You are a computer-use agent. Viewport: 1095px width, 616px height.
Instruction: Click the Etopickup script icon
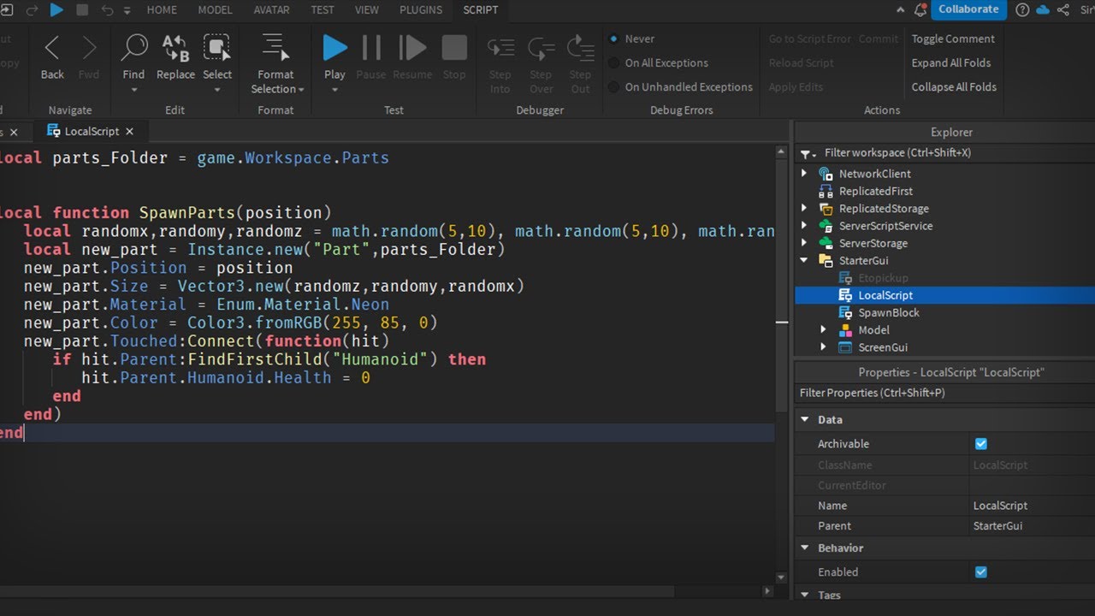point(845,278)
